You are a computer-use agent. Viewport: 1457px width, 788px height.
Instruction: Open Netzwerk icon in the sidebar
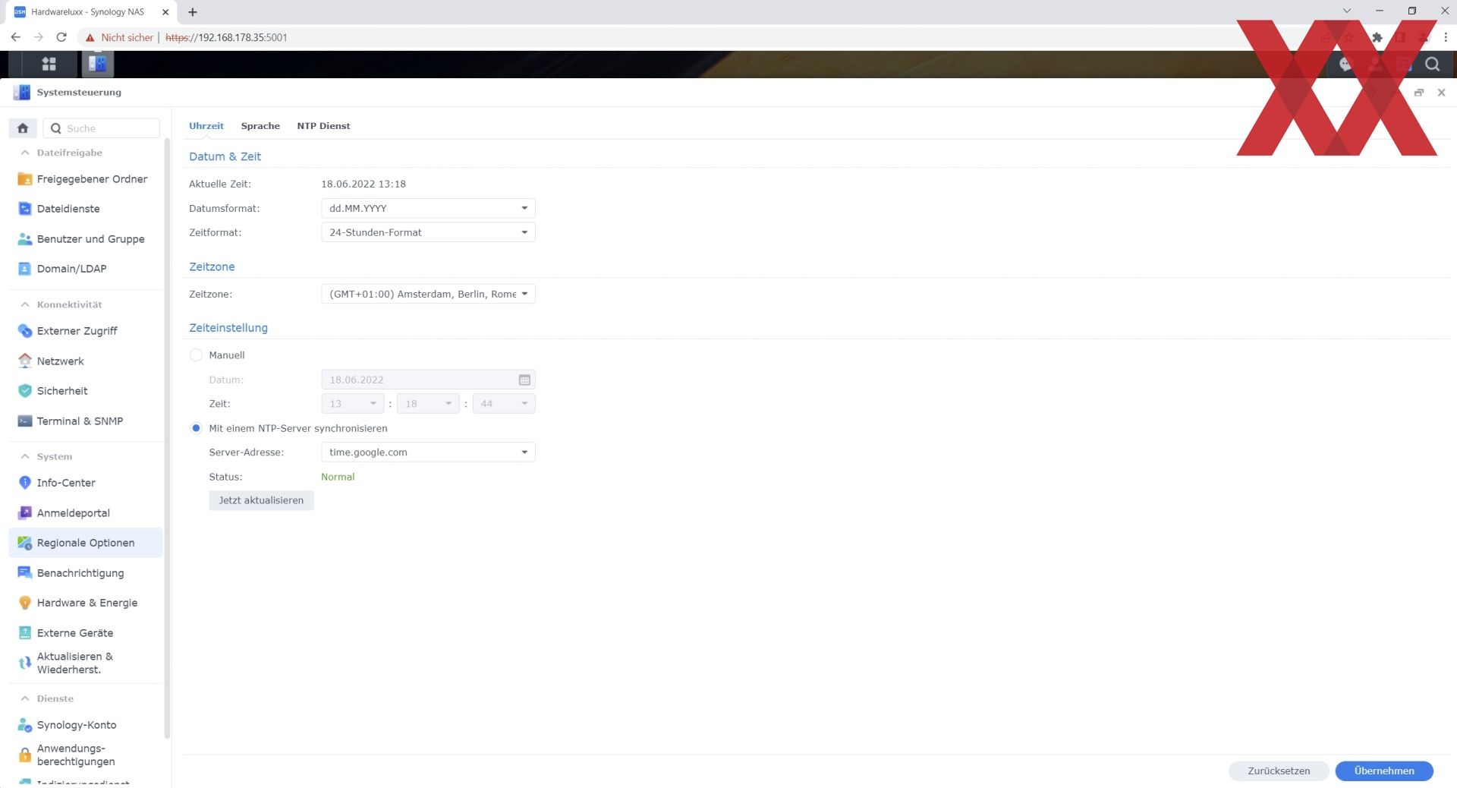click(25, 361)
